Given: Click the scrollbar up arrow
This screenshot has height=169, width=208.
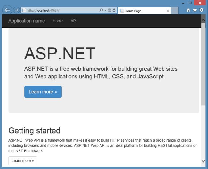Looking at the screenshot, I should tap(203, 20).
